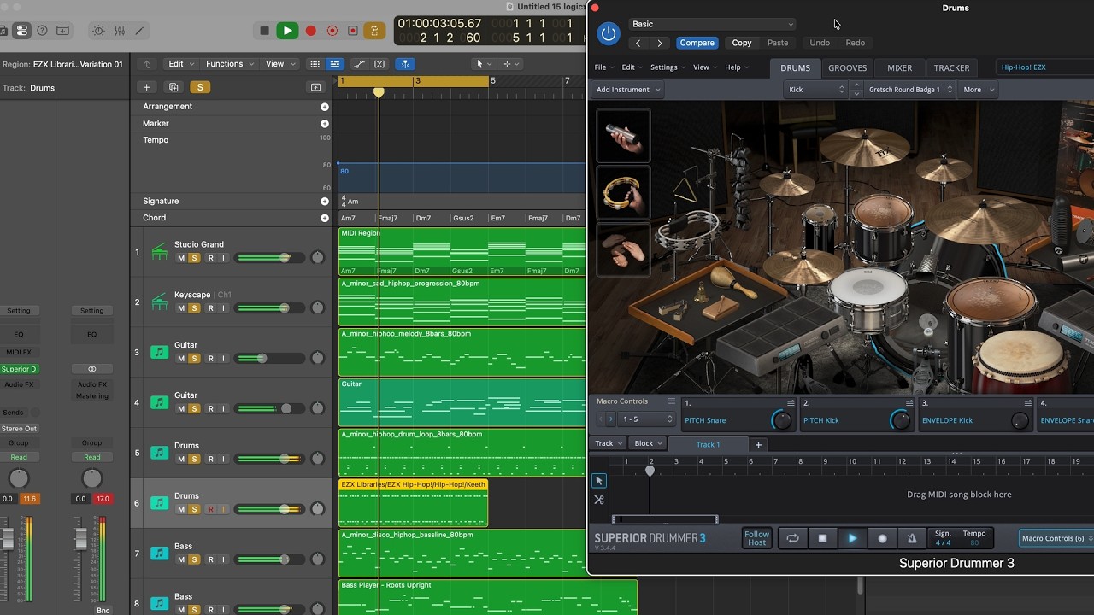Select the EZX Libraries region on Drums track 6

coord(413,502)
